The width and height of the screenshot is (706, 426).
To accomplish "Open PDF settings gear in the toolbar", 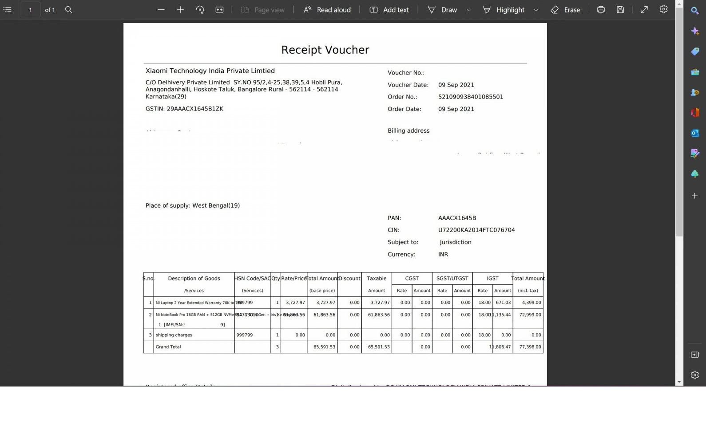I will pos(663,9).
